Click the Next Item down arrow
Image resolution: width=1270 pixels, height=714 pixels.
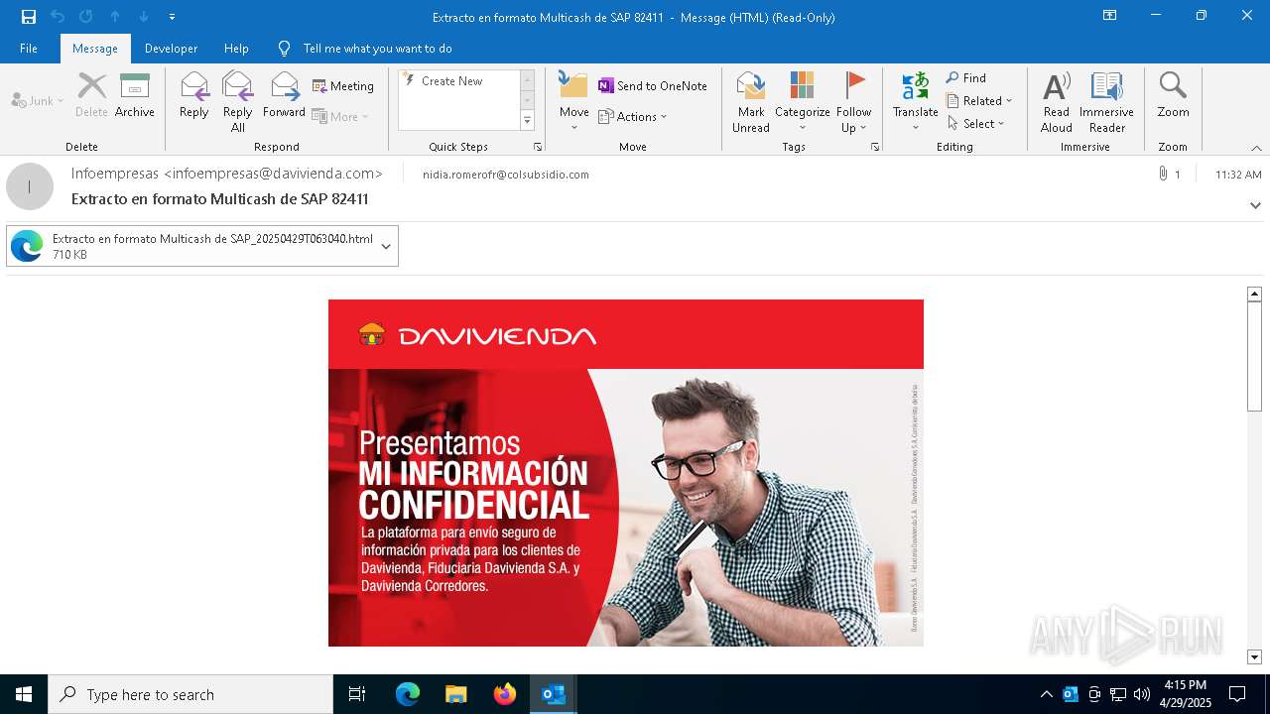point(144,17)
